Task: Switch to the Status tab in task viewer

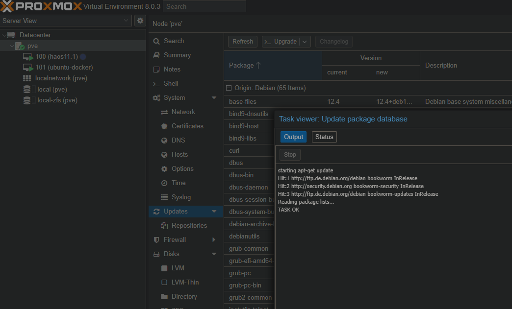Action: [324, 137]
